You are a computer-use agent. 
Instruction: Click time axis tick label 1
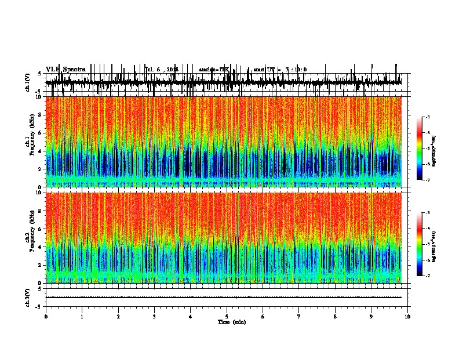[82, 317]
